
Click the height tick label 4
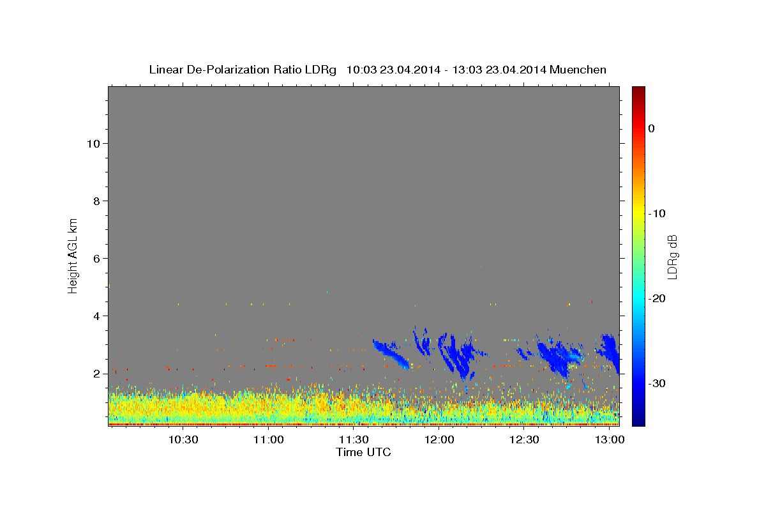coord(96,316)
